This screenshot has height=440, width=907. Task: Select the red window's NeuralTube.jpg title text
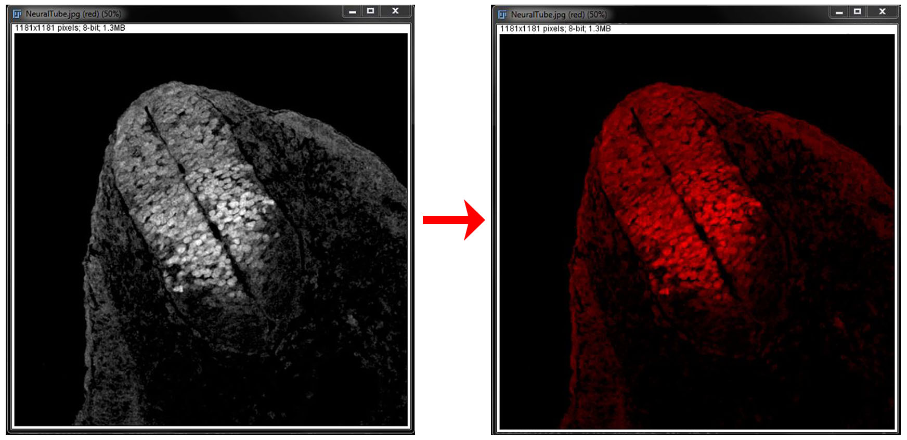coord(558,15)
